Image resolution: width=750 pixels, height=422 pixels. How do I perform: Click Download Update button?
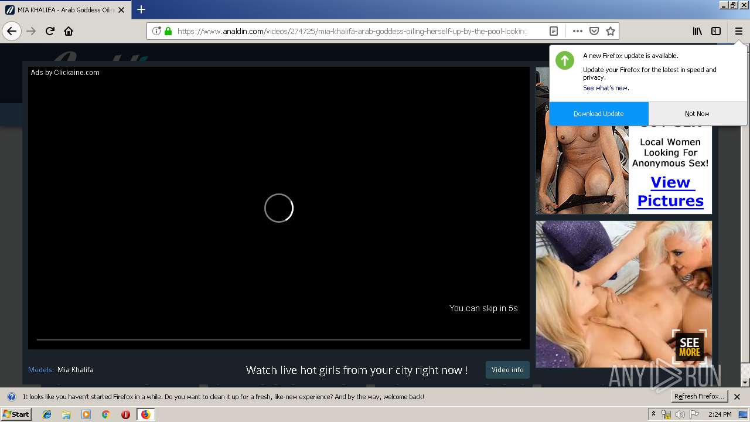pyautogui.click(x=599, y=114)
